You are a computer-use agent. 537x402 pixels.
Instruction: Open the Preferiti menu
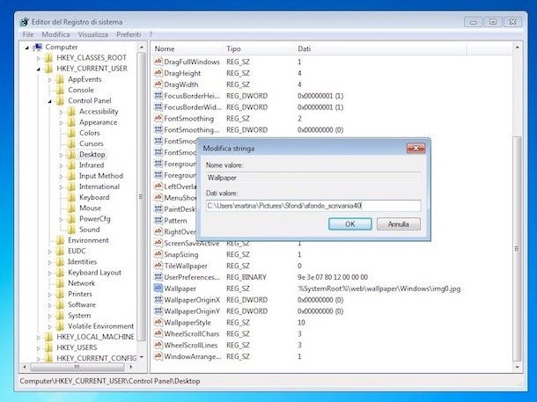tap(129, 34)
